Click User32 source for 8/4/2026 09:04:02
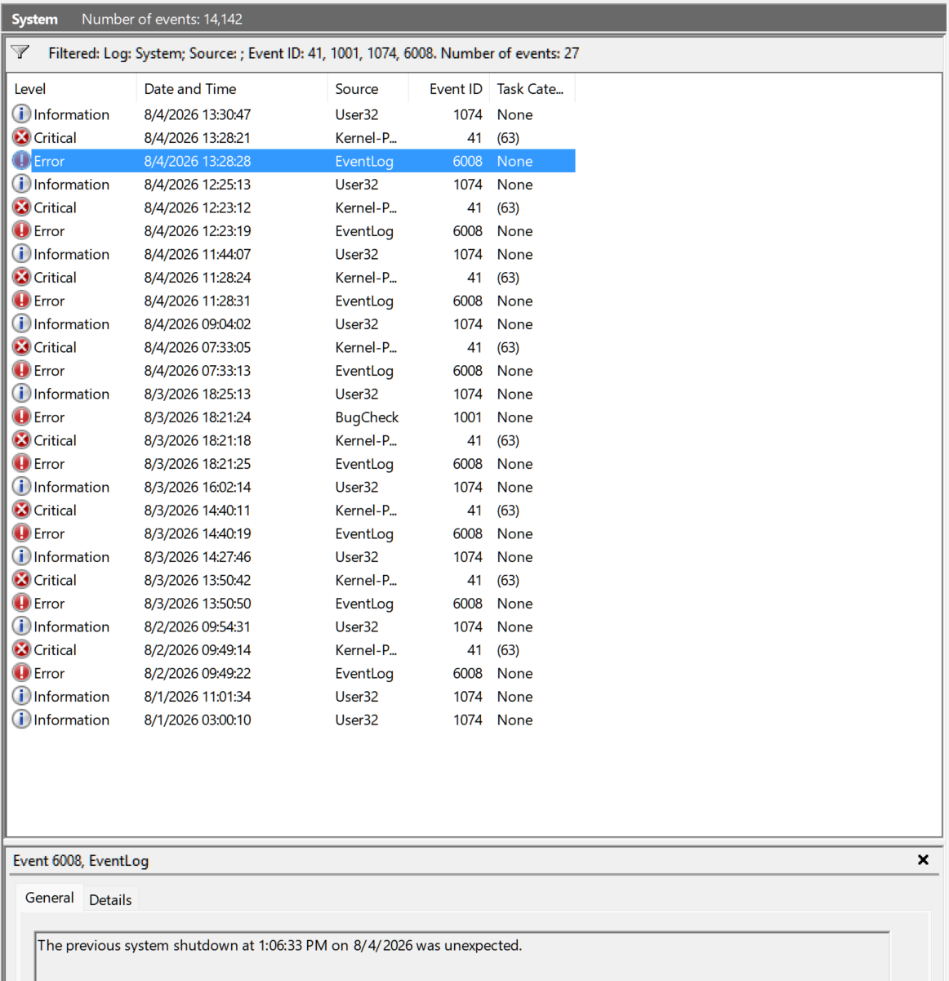This screenshot has width=949, height=981. click(357, 323)
